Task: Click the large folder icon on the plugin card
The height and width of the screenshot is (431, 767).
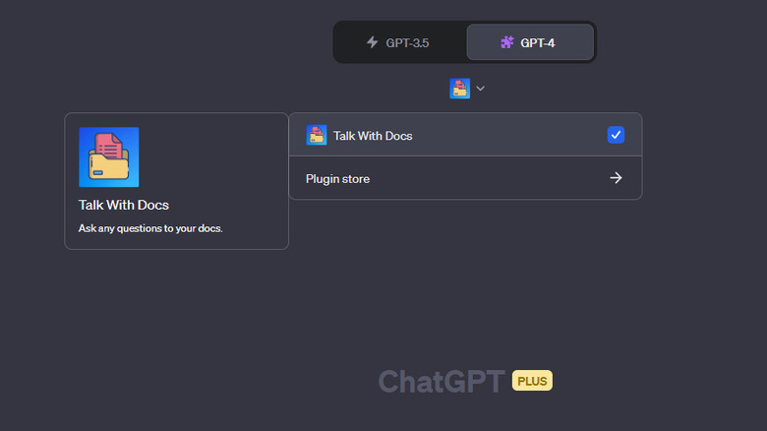Action: (x=108, y=156)
